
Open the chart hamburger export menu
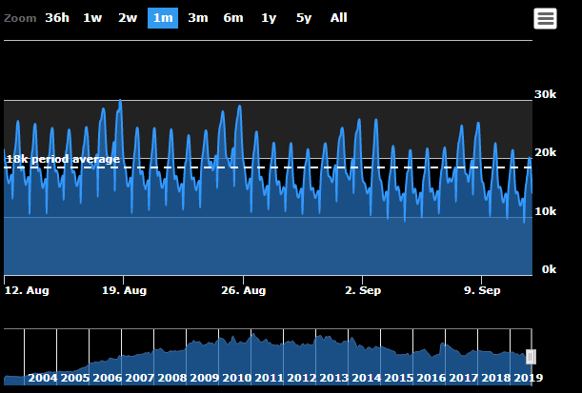point(545,18)
